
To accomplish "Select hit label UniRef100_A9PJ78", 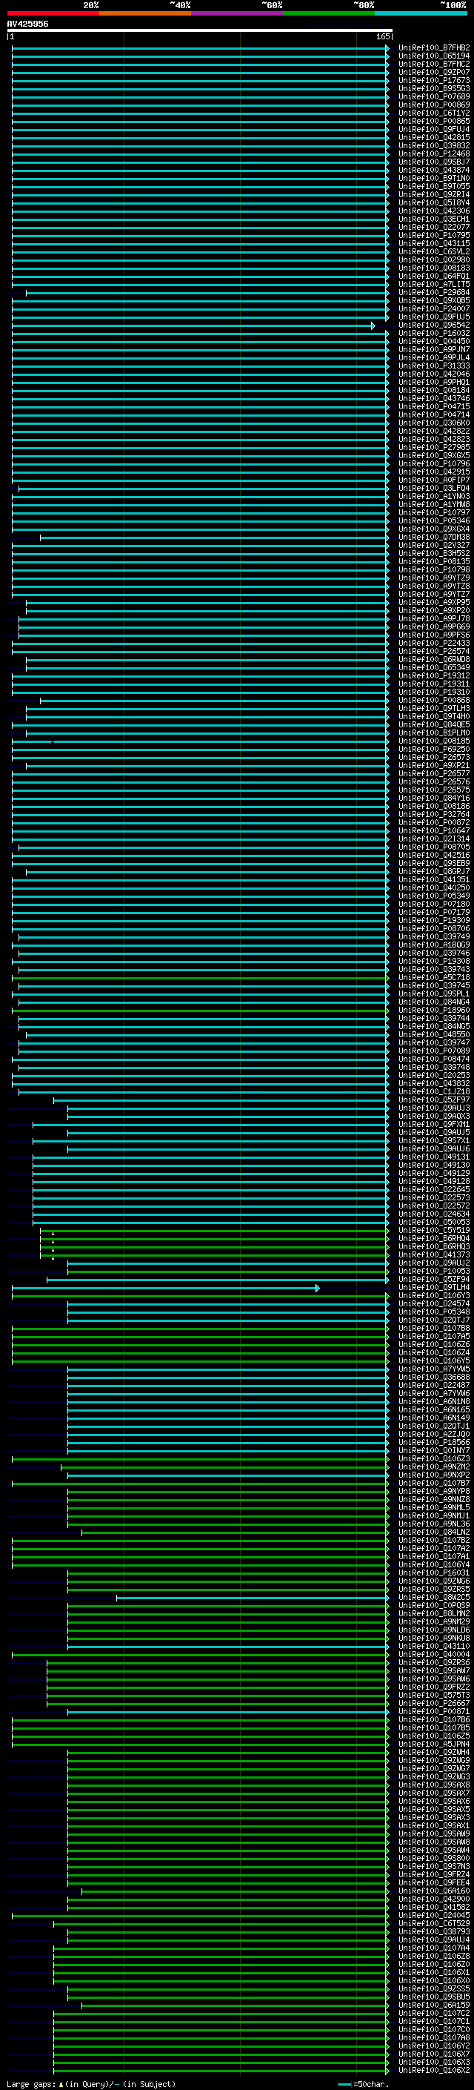I will [x=433, y=618].
